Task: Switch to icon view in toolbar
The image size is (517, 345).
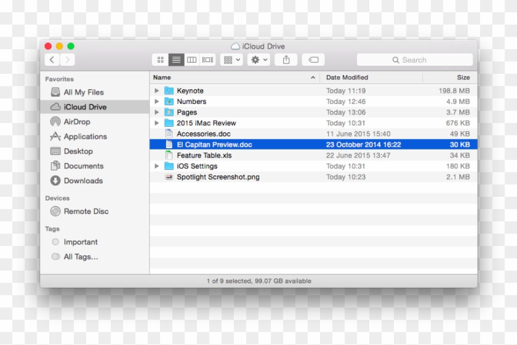Action: (161, 60)
